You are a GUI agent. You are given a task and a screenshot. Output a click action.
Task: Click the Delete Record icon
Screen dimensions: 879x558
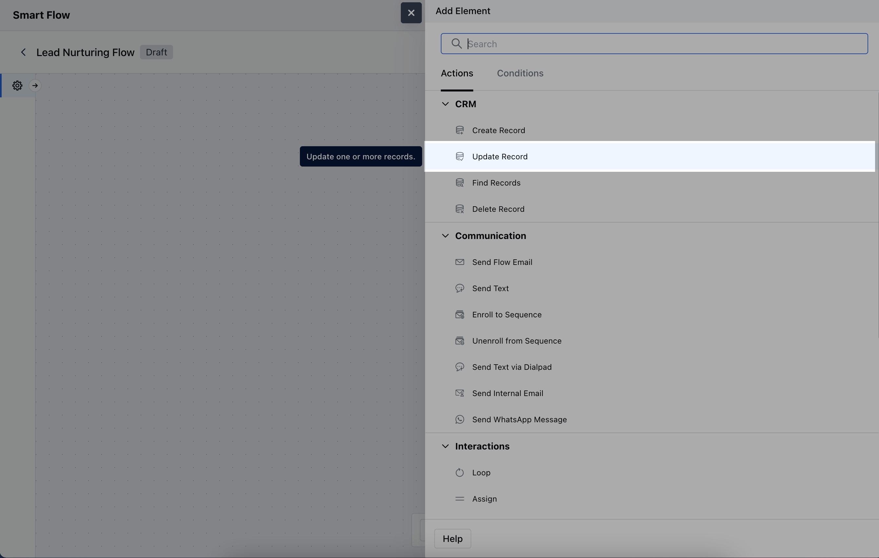[459, 209]
